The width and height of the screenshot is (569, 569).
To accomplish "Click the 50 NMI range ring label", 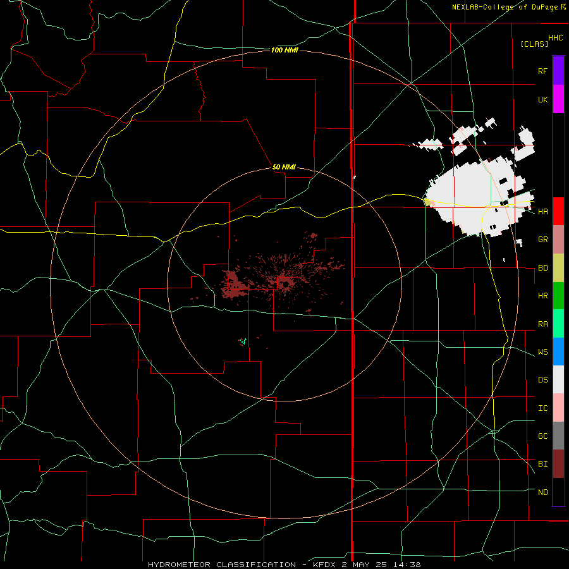I will click(284, 168).
